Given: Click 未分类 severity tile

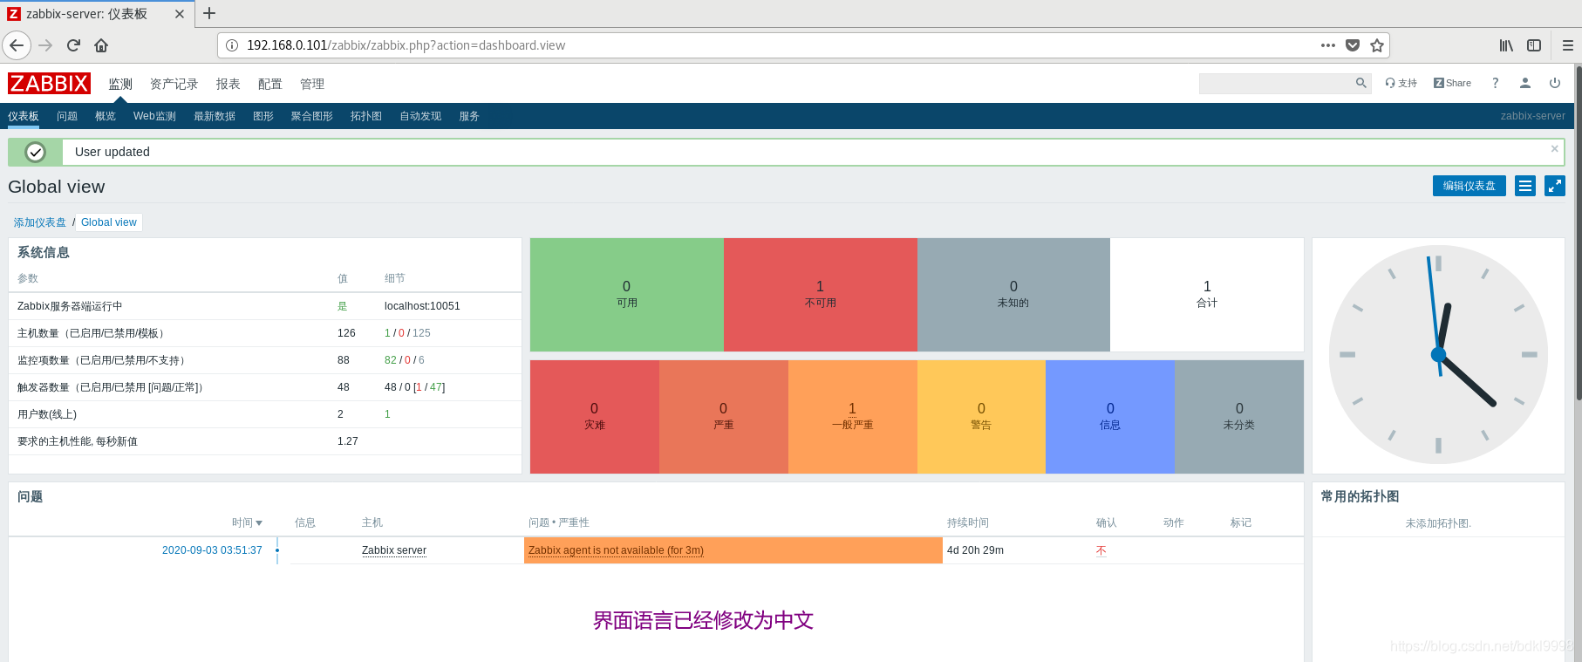Looking at the screenshot, I should 1239,417.
